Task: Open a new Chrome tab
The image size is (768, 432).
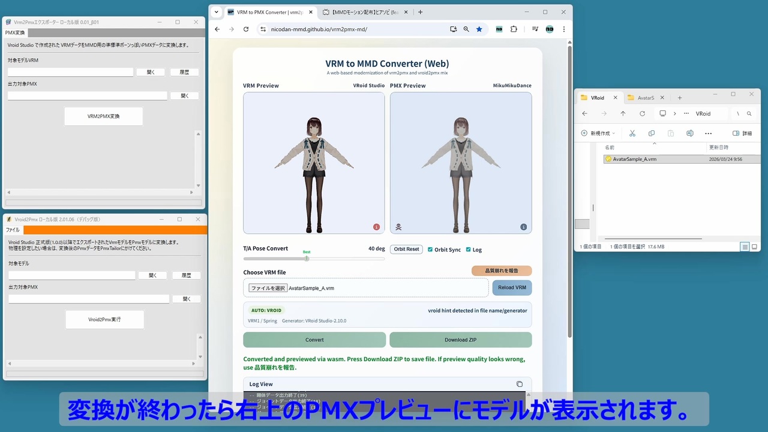Action: (420, 12)
